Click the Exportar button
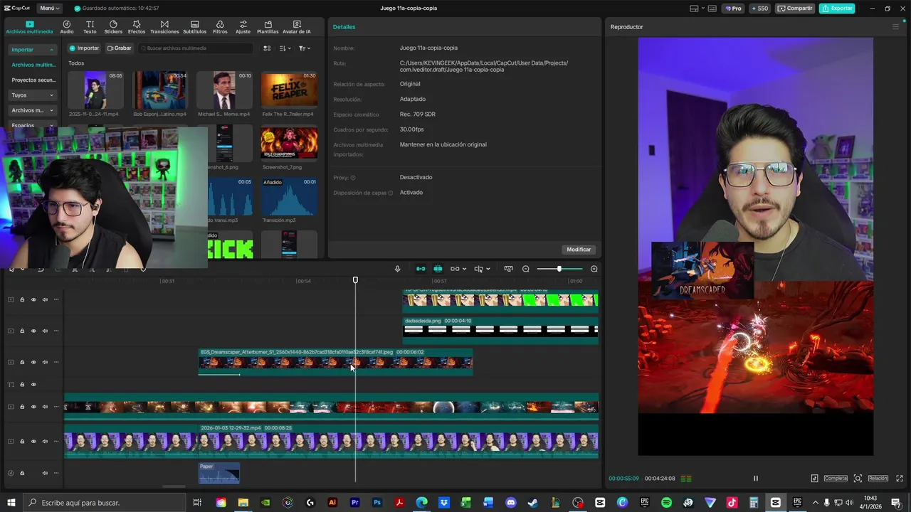The height and width of the screenshot is (512, 911). (x=837, y=9)
